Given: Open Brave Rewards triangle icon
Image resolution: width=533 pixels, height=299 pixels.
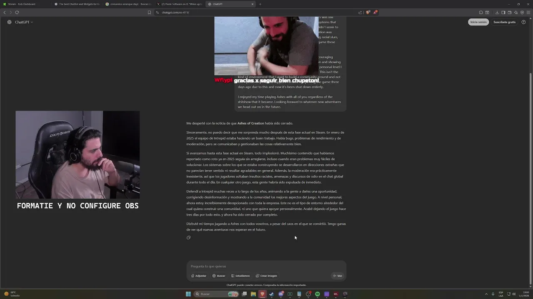Looking at the screenshot, I should (375, 12).
